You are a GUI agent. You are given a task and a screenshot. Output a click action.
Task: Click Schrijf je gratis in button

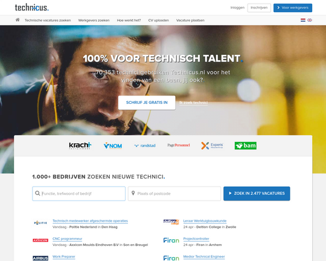coord(147,102)
